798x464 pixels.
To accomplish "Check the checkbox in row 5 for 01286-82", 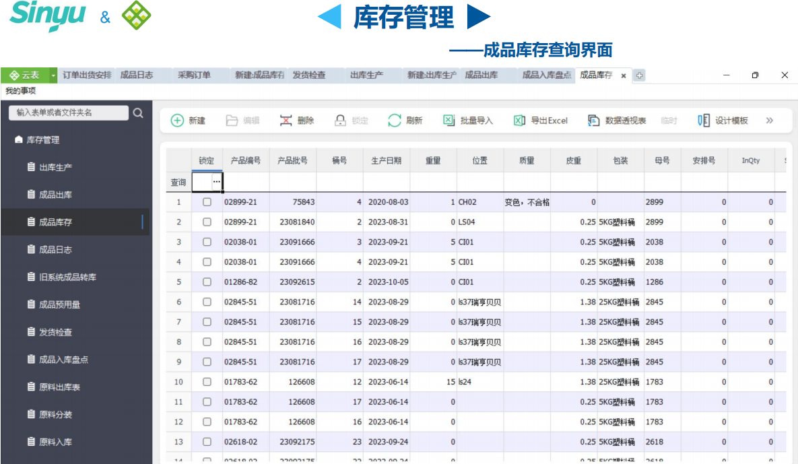I will tap(207, 282).
